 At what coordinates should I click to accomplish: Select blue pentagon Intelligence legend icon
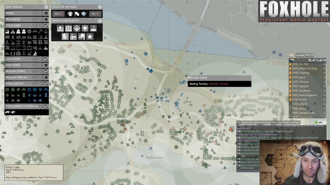(40, 89)
